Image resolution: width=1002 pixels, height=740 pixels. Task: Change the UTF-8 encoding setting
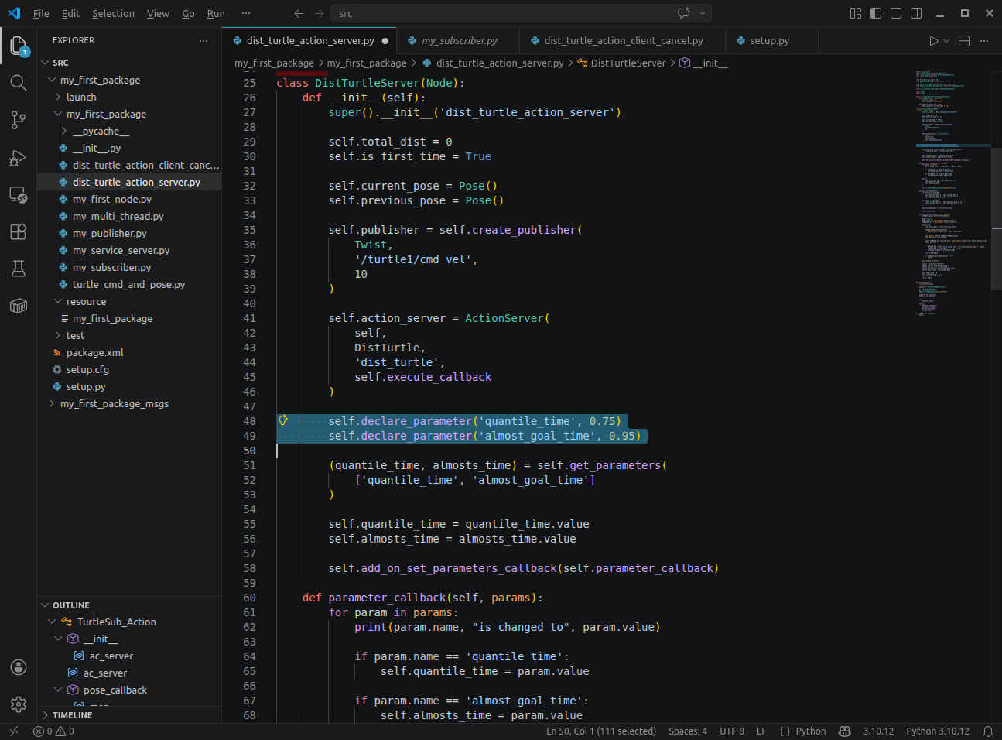click(x=732, y=731)
